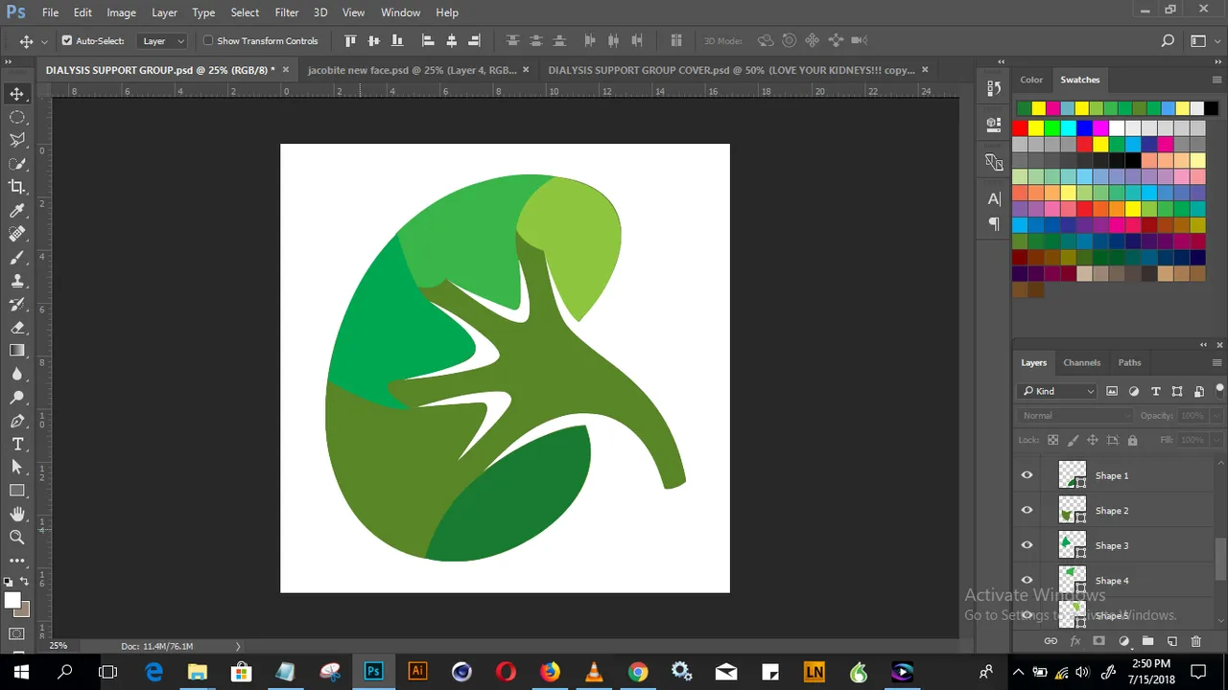Screen dimensions: 1228x690
Task: Select the Move tool in the toolbox
Action: [x=17, y=93]
